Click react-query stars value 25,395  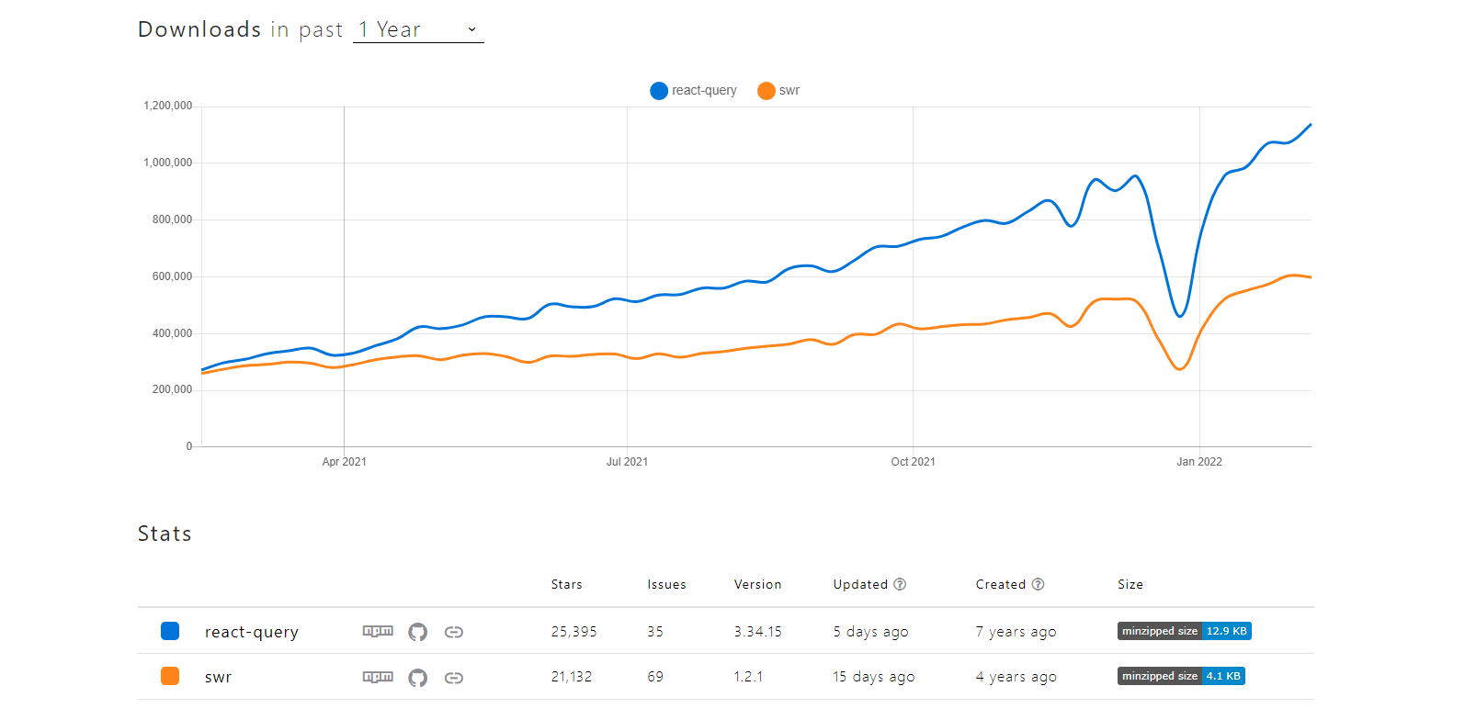point(573,631)
